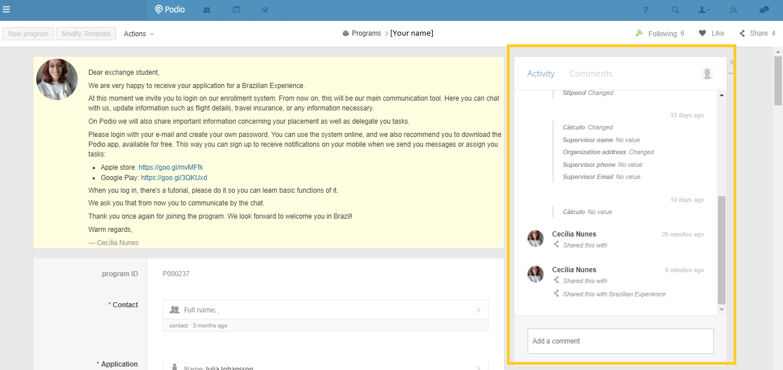Click the 'Supervisor Email No value' entry
This screenshot has width=783, height=370.
tap(601, 177)
